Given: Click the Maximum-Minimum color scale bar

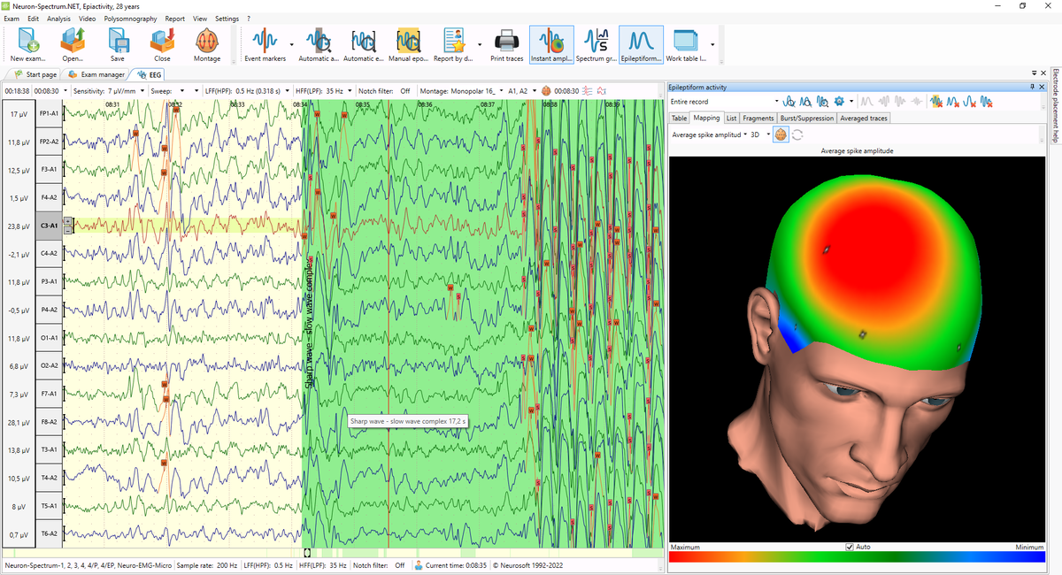Looking at the screenshot, I should click(858, 559).
